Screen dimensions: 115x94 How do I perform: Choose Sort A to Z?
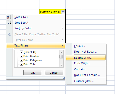coord(36,17)
